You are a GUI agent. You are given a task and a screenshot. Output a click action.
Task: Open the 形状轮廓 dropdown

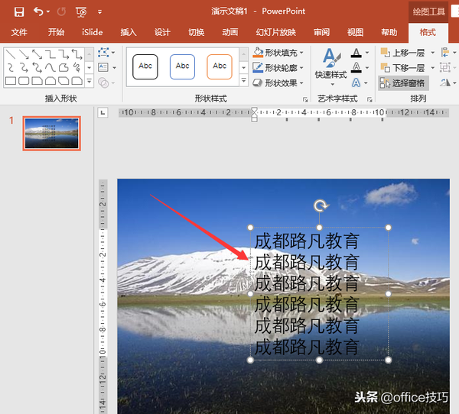(278, 67)
